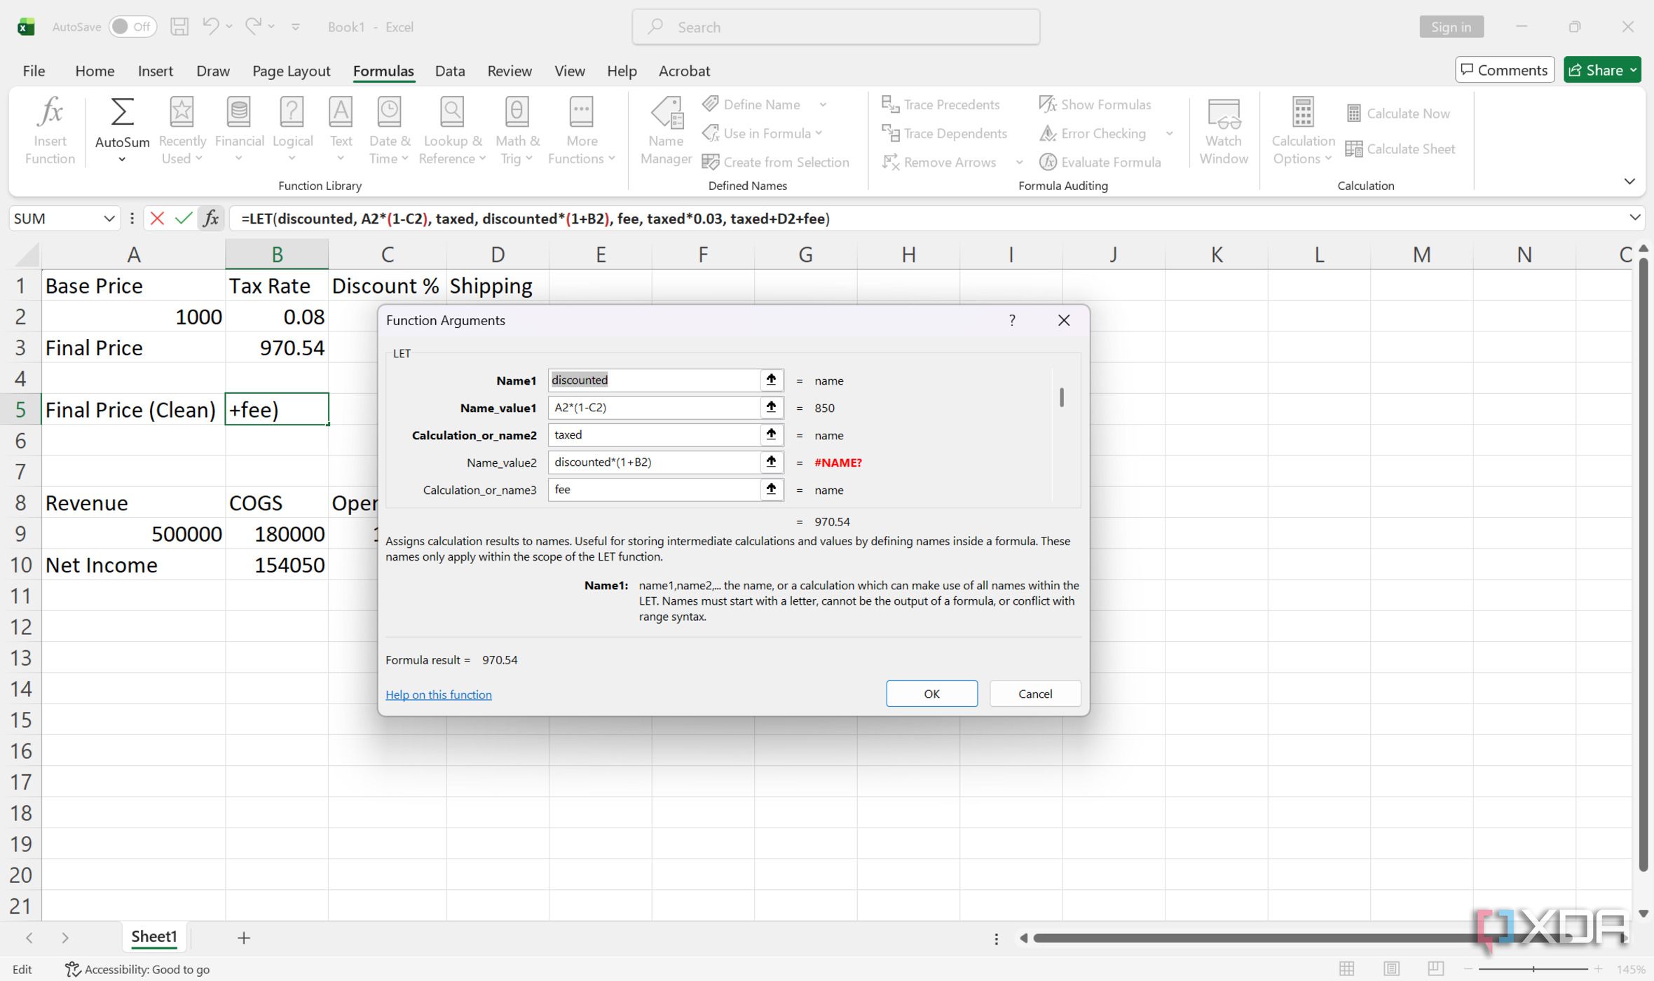Expand the formula bar chevron

click(1634, 218)
